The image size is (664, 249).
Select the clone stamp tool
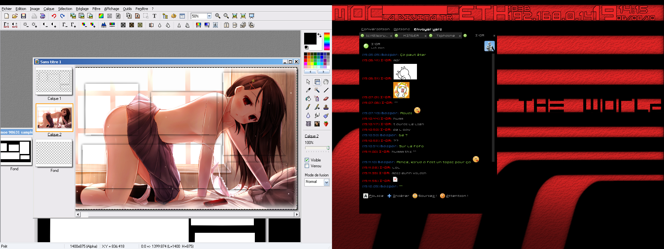(326, 107)
